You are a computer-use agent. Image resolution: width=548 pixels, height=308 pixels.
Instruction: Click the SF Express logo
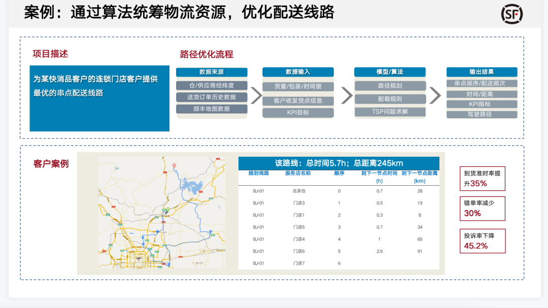coord(512,14)
